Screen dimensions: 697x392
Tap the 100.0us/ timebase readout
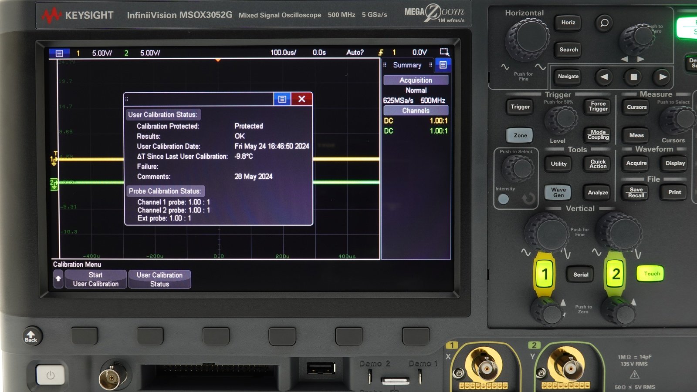click(x=283, y=53)
